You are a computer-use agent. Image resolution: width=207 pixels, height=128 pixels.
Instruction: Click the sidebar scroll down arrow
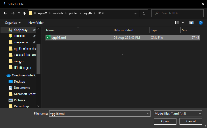pyautogui.click(x=38, y=106)
